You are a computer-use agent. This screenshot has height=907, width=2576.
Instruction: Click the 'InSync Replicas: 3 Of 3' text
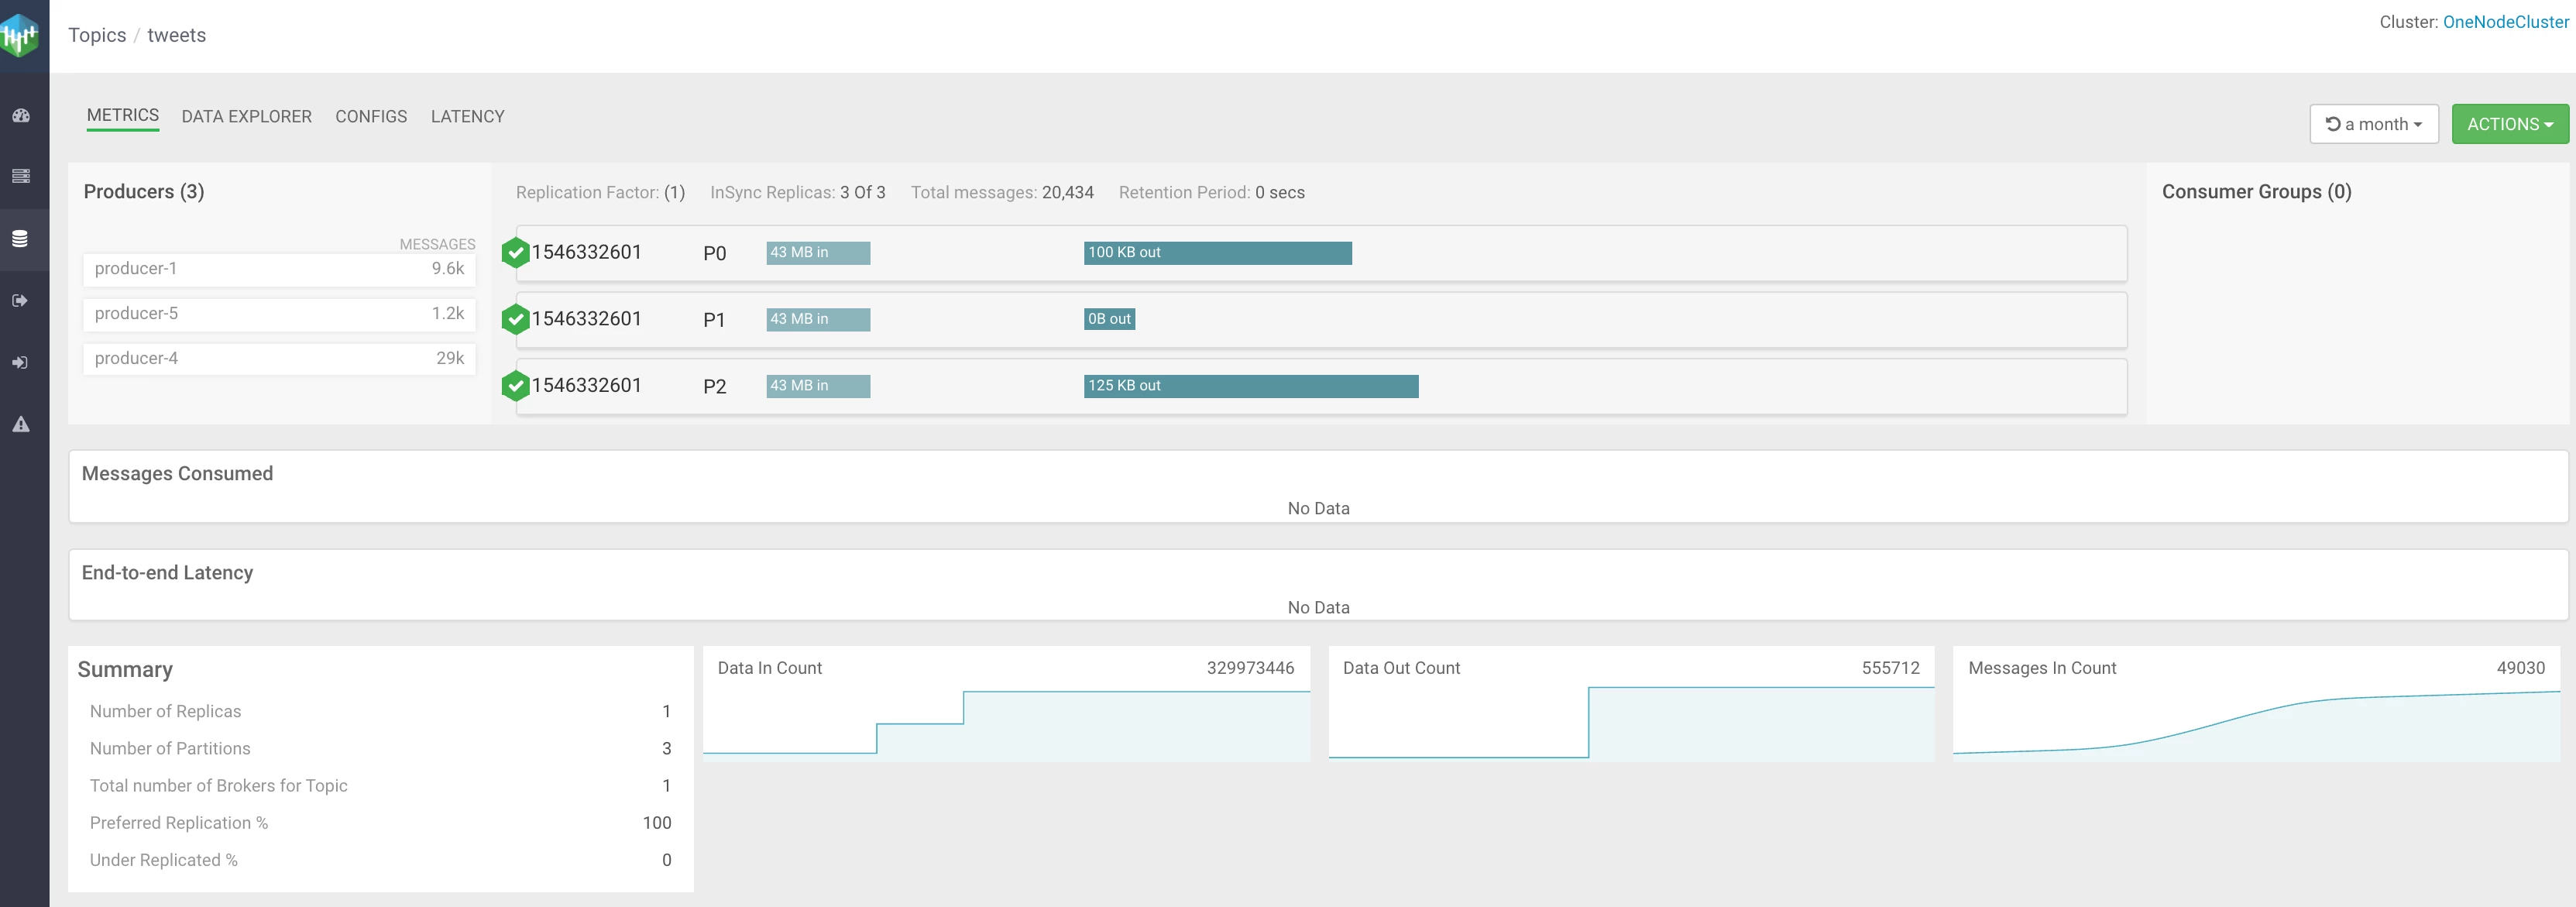pyautogui.click(x=798, y=193)
